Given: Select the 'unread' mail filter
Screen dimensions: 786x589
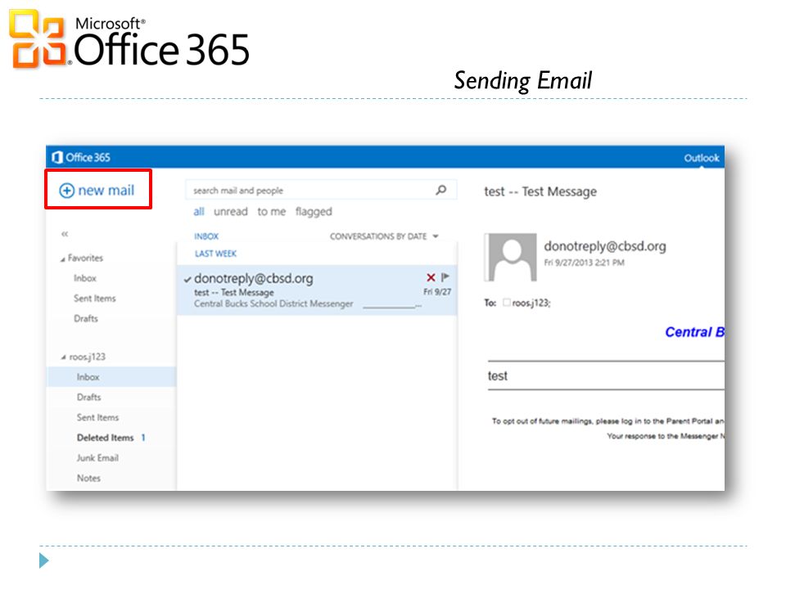Looking at the screenshot, I should point(231,211).
